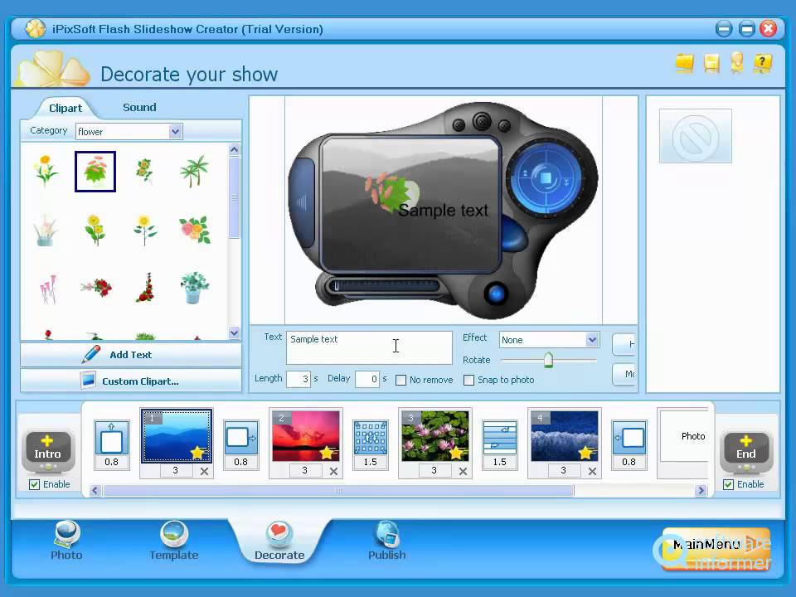The width and height of the screenshot is (796, 597).
Task: Click the Intro add button
Action: point(48,450)
